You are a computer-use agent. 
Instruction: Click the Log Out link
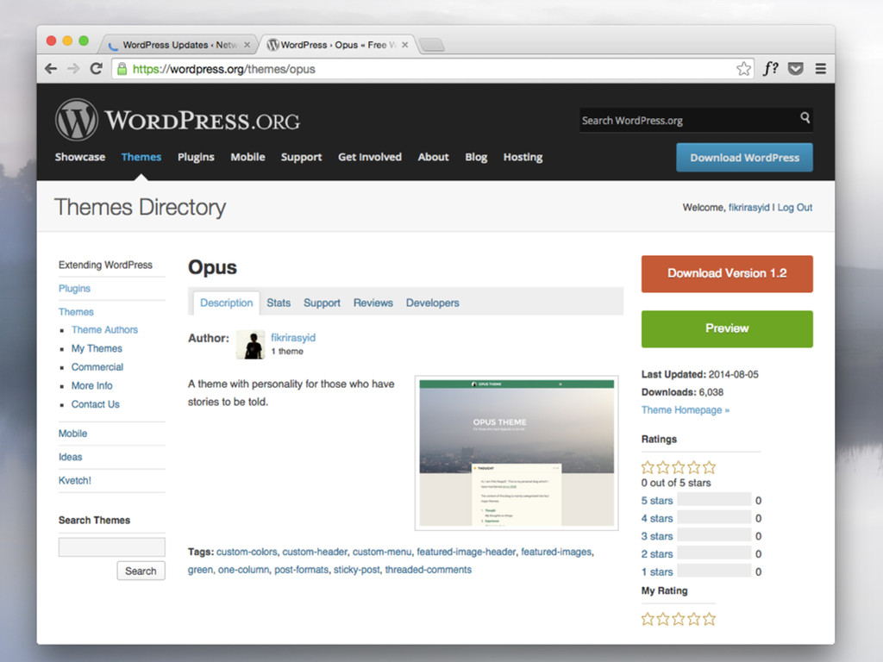(x=795, y=207)
